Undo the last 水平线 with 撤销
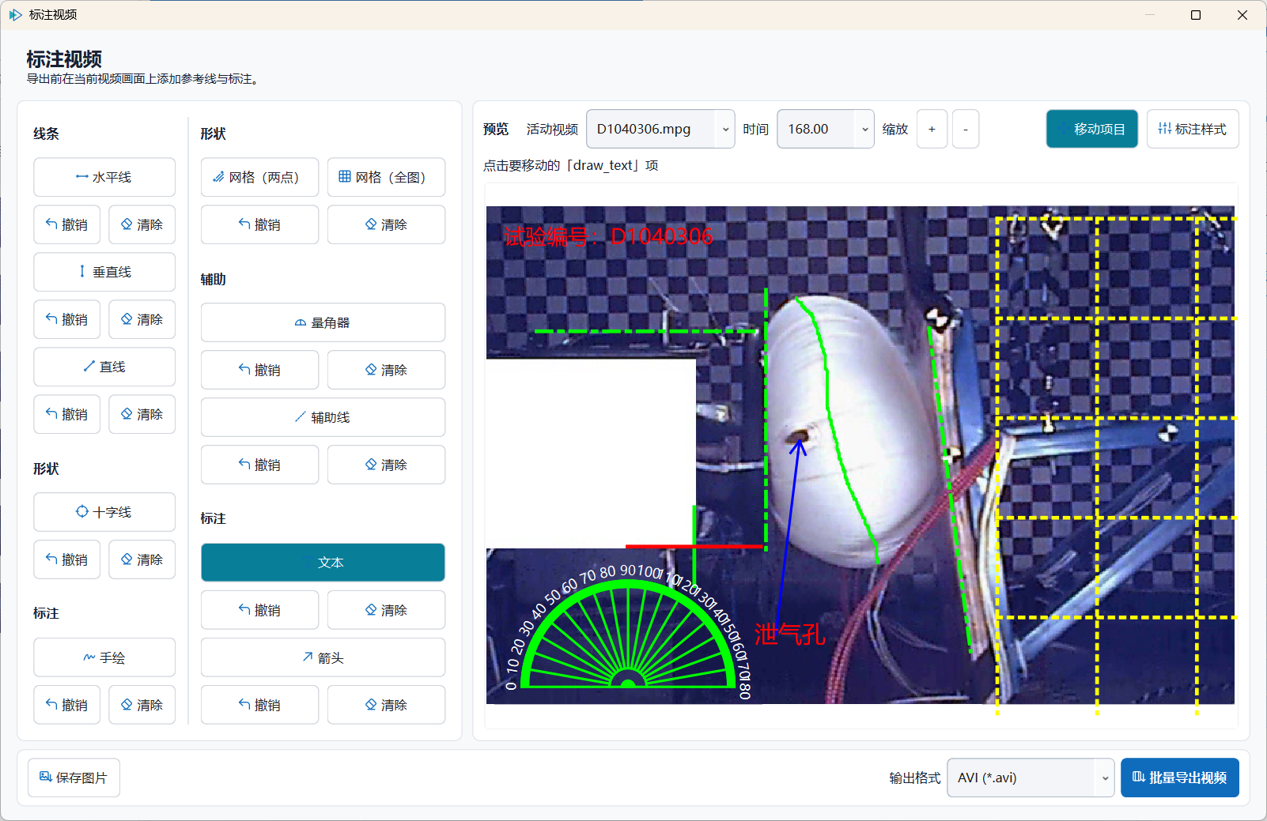The width and height of the screenshot is (1267, 821). (67, 224)
